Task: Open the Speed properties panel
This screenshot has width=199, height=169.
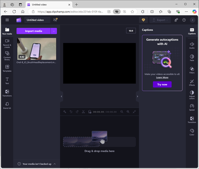Action: point(192,107)
